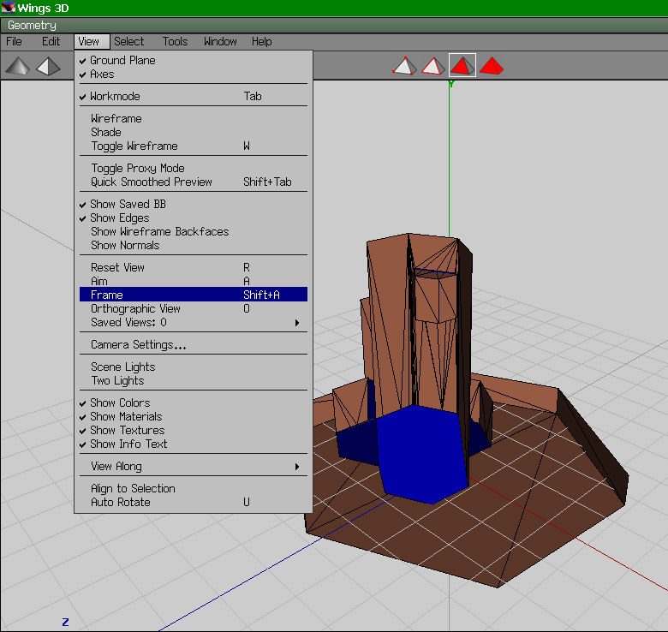Image resolution: width=668 pixels, height=632 pixels.
Task: Select Orthographic View menu entry
Action: (135, 309)
